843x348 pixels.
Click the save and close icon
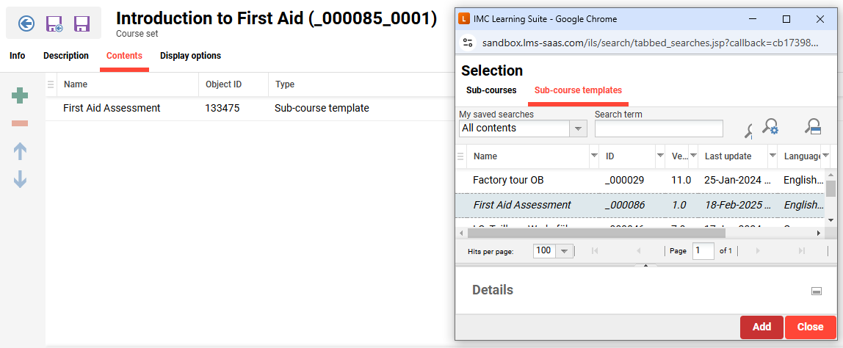(x=54, y=24)
